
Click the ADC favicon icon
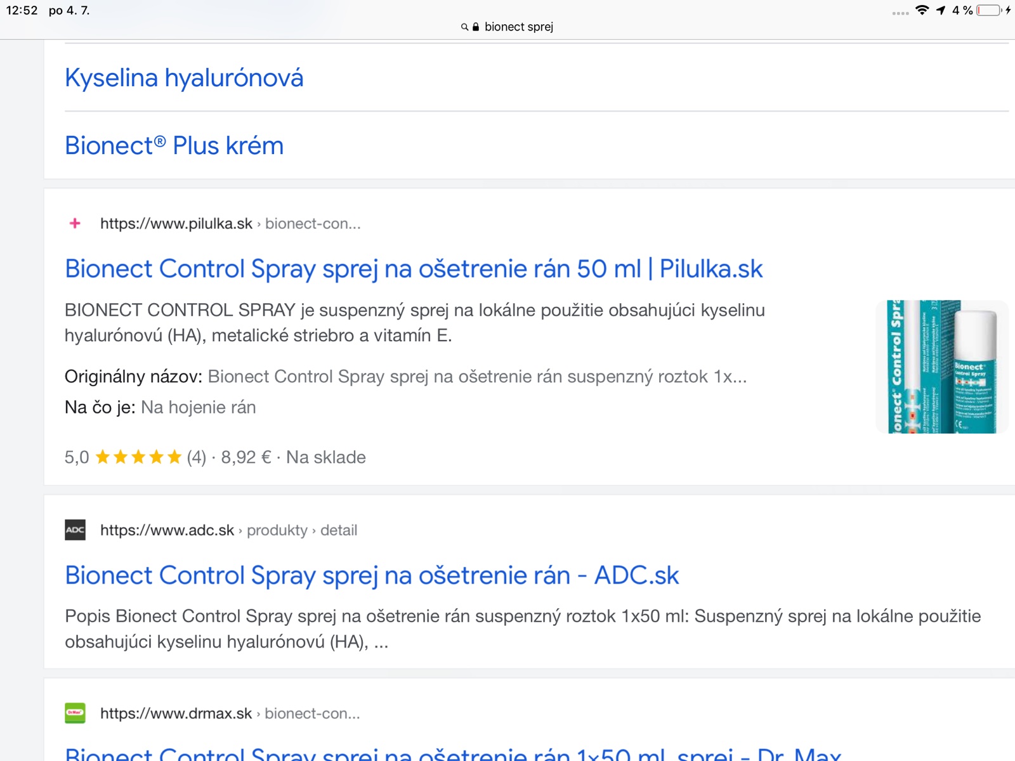coord(75,530)
